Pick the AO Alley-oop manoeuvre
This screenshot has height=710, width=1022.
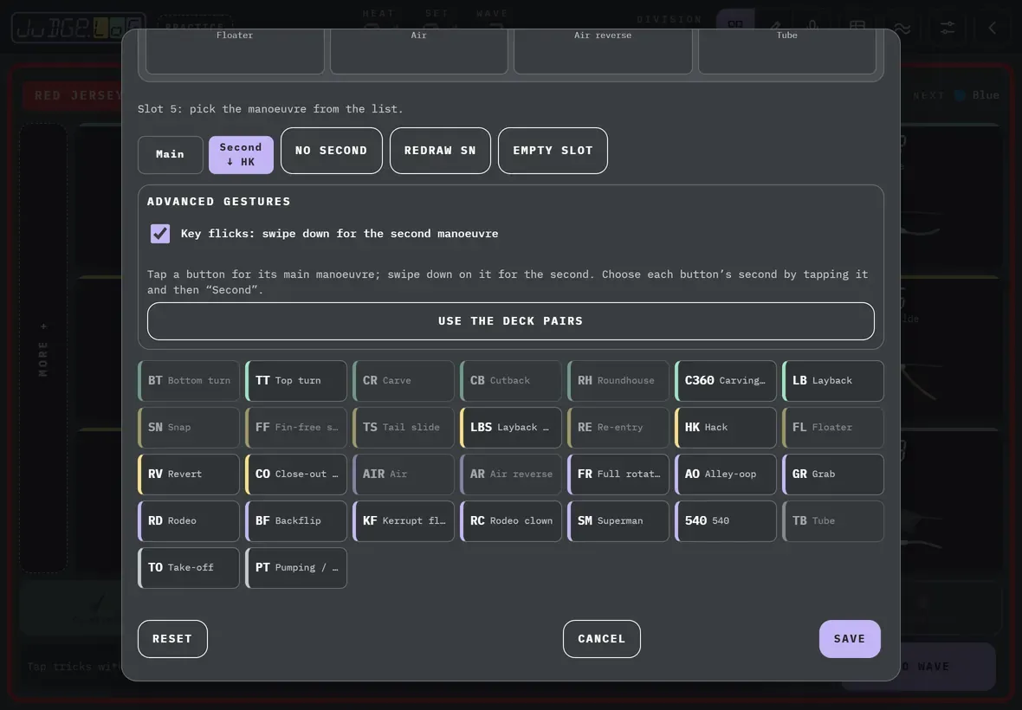726,474
